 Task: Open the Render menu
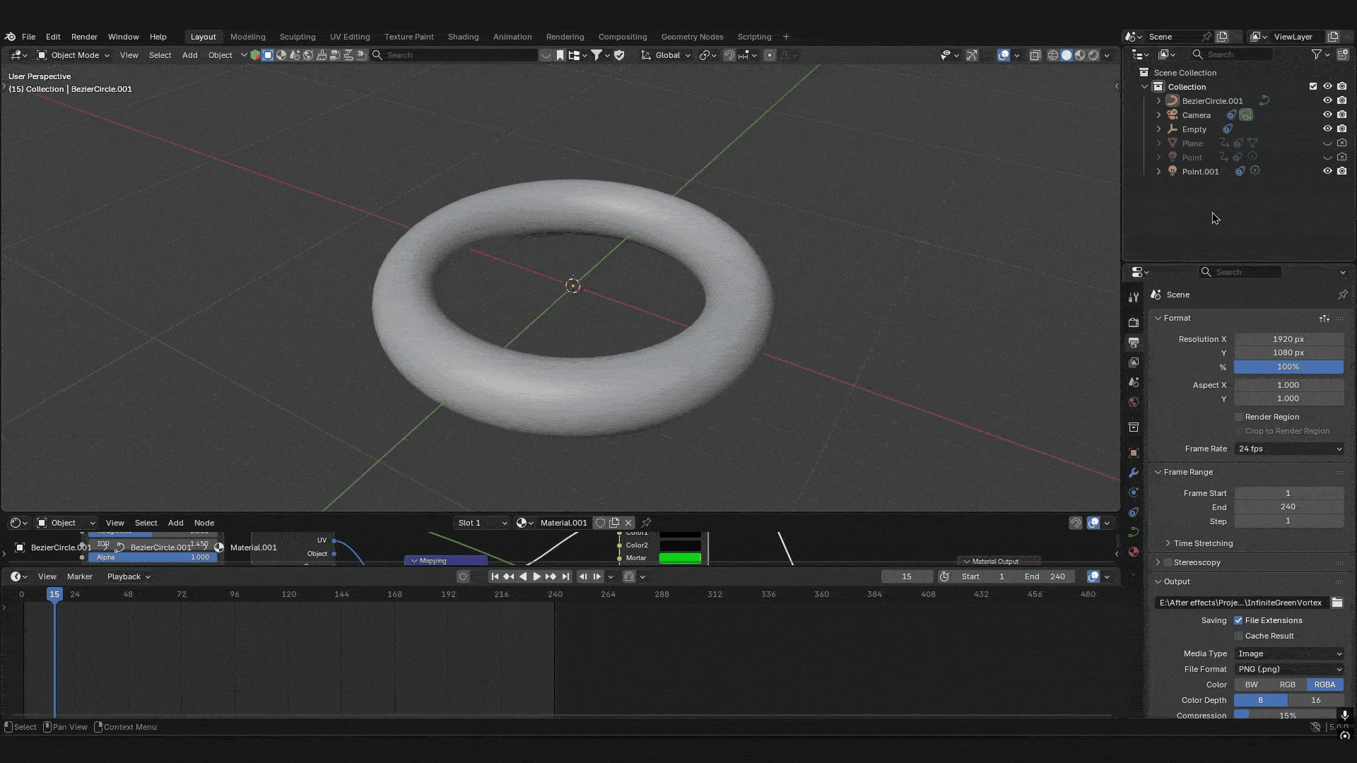click(x=84, y=37)
